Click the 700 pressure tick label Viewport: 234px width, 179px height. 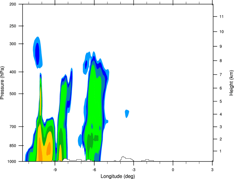point(13,127)
